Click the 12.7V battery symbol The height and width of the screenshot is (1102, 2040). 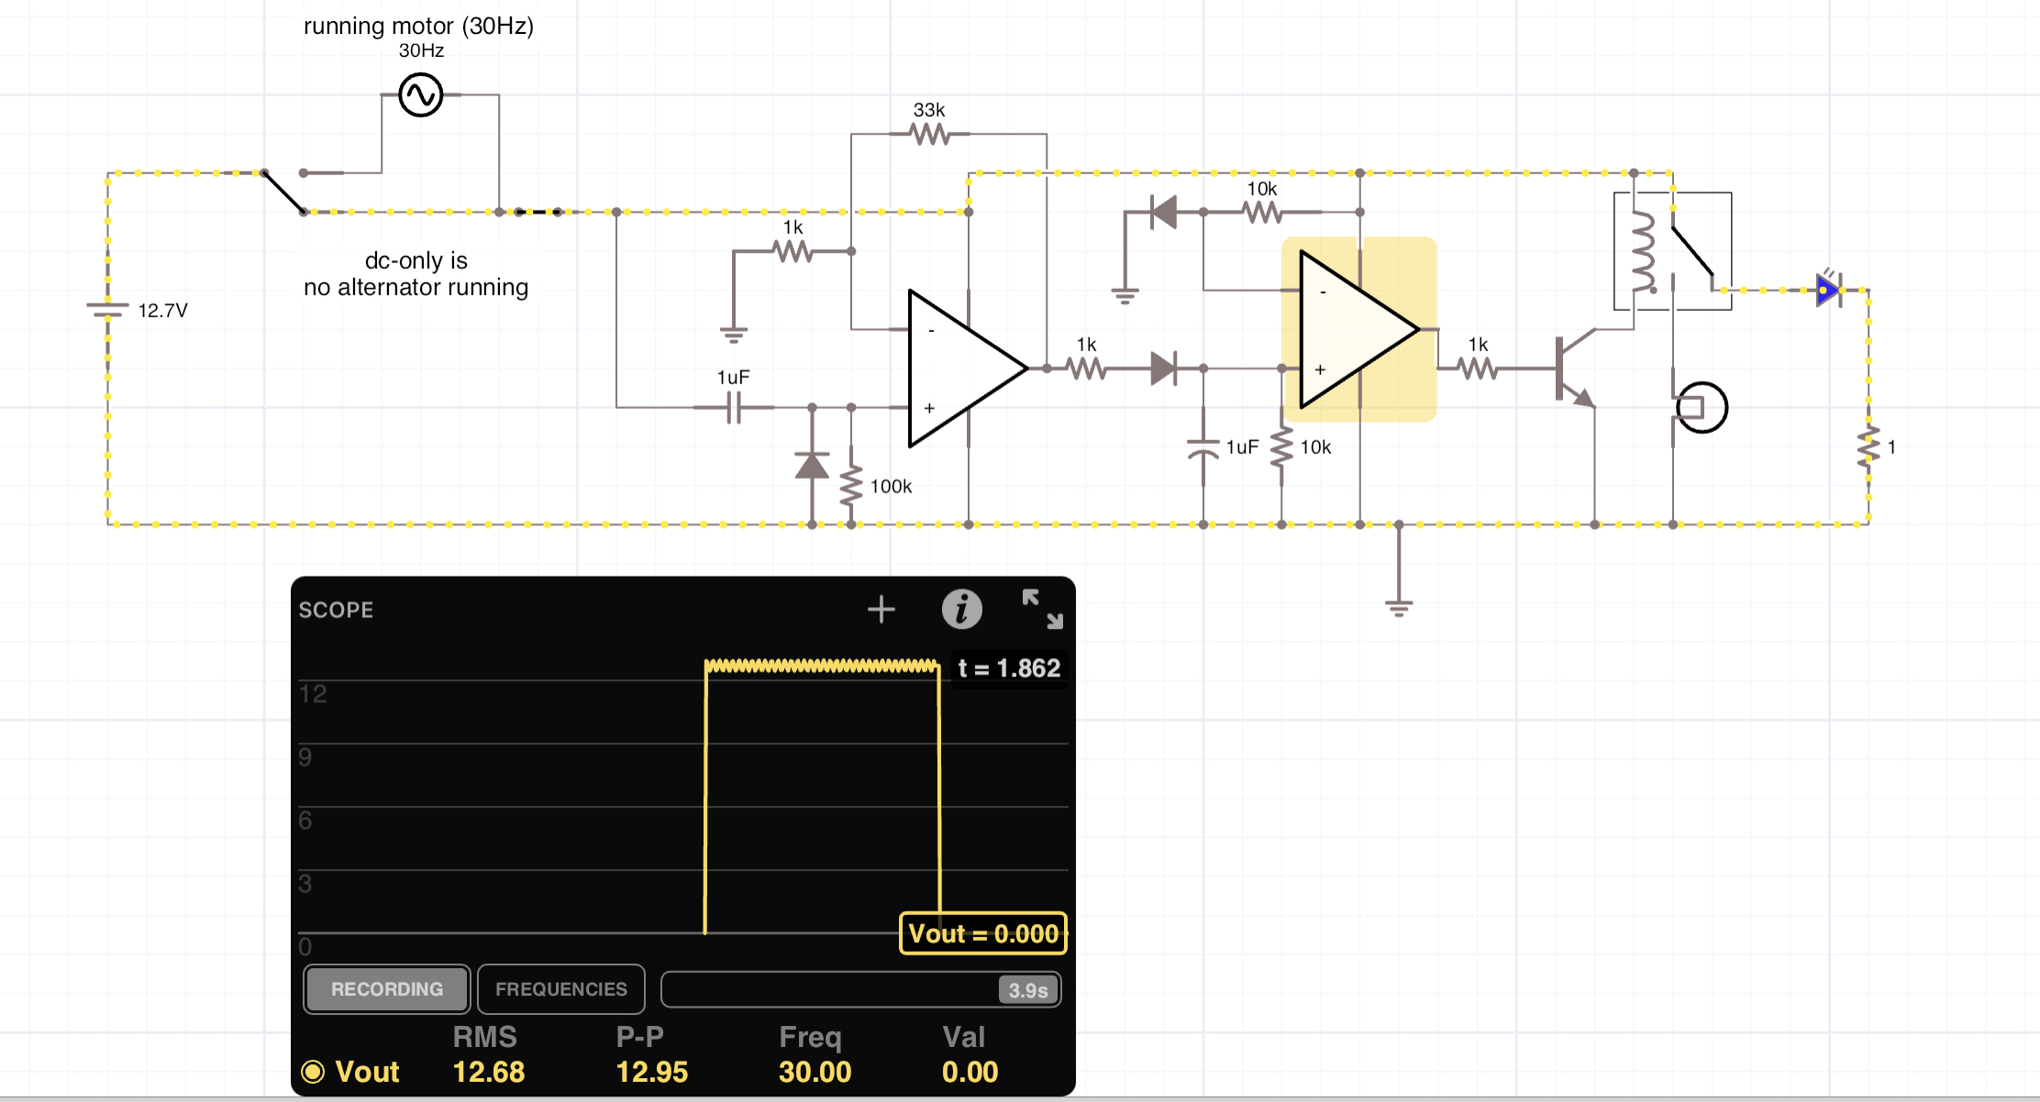107,310
